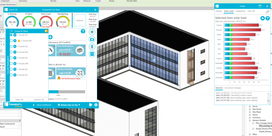272x136 pixels.
Task: Switch to the Glazing tab in Charts
Action: point(219,11)
